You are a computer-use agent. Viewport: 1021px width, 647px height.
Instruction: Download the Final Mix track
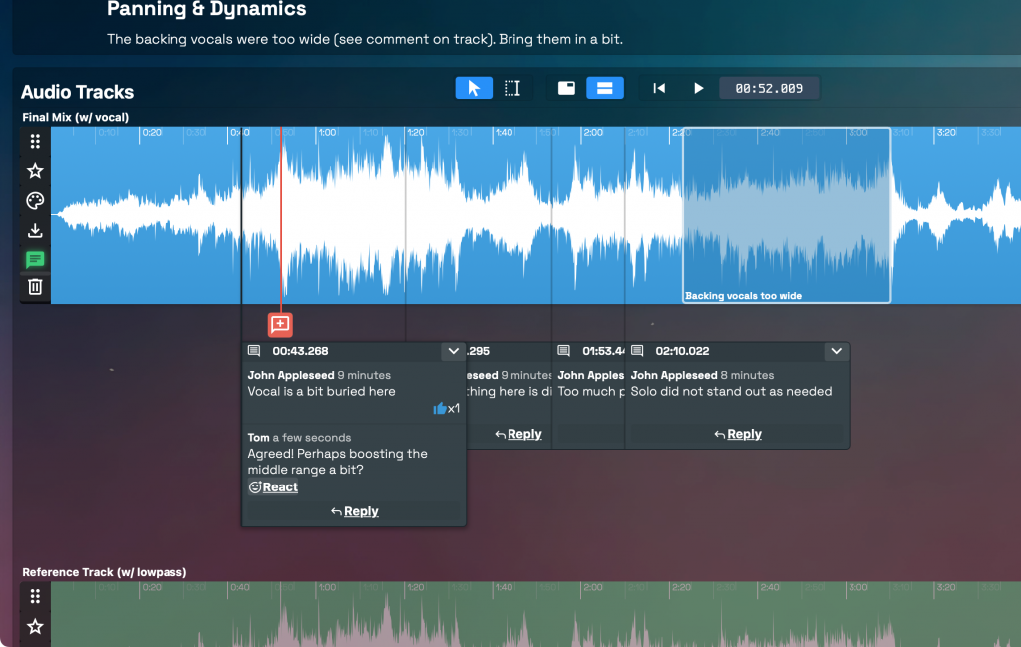point(35,231)
